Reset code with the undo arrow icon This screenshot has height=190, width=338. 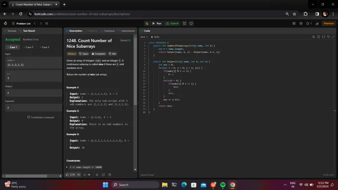328,37
